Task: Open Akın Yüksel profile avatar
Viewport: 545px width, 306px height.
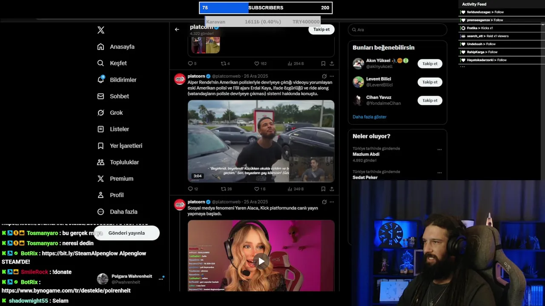Action: (359, 64)
